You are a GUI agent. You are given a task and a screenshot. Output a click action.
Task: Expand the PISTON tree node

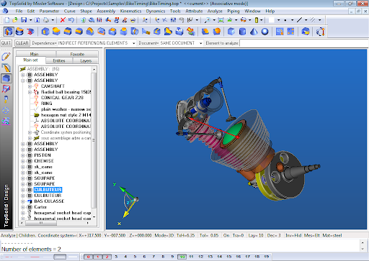tap(23, 155)
